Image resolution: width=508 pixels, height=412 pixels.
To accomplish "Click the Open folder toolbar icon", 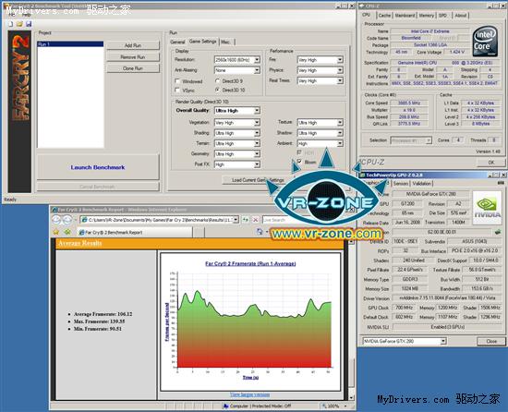I will pyautogui.click(x=19, y=24).
